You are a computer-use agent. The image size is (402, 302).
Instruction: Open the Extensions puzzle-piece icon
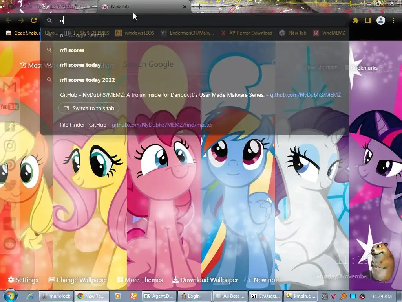coord(355,20)
